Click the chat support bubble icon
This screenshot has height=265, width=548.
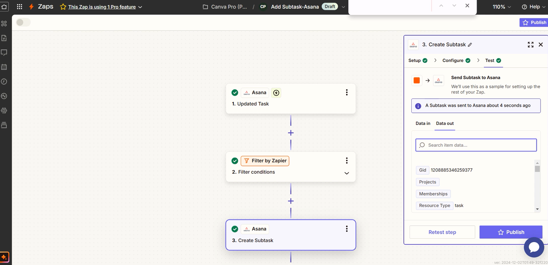tap(534, 247)
